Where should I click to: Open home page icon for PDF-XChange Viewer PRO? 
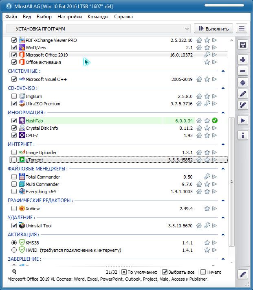pos(199,40)
